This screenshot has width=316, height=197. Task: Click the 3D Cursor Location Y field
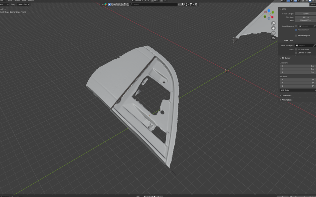coord(298,69)
